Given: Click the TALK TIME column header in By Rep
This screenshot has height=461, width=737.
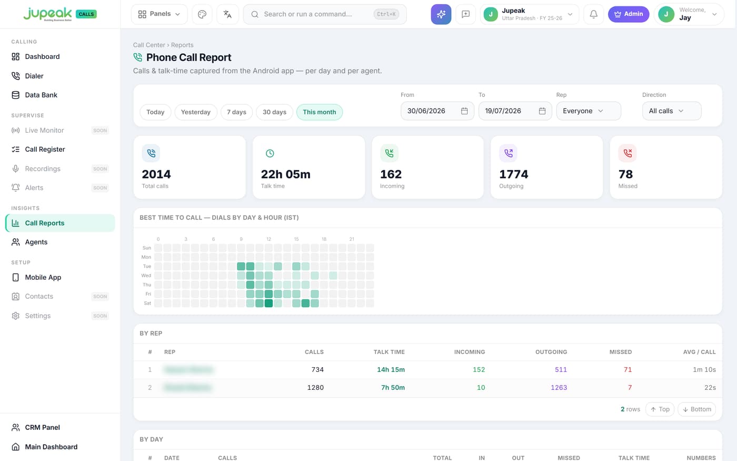Looking at the screenshot, I should click(x=389, y=352).
